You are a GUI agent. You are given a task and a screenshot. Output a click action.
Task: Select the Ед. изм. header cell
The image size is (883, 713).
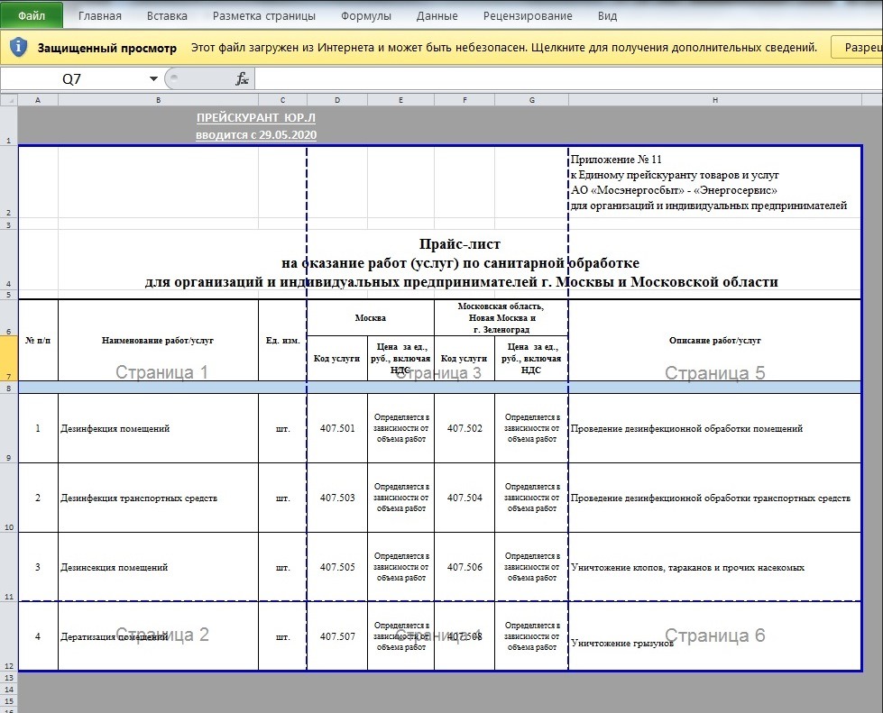(x=282, y=341)
